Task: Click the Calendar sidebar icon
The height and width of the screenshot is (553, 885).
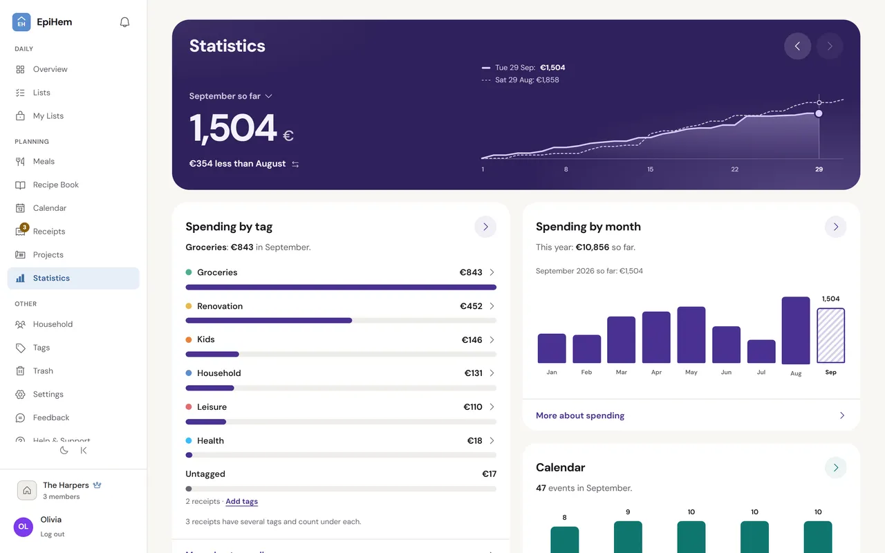Action: 20,208
